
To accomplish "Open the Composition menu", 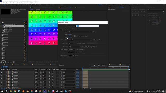I will (9, 3).
